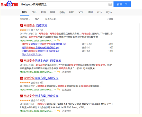The width and height of the screenshot is (142, 117).
Task: Switch to the 资讯 tab
Action: click(x=34, y=12)
